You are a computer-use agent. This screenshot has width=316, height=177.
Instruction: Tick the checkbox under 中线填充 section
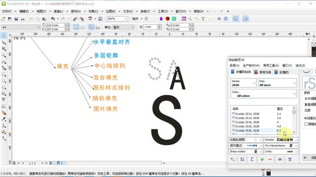306,124
